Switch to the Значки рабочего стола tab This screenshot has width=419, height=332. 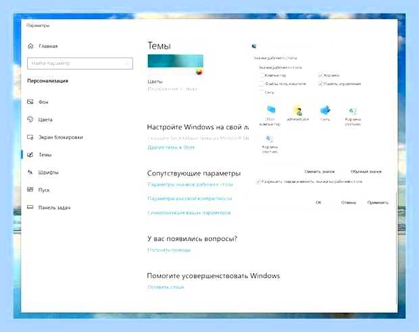(275, 58)
